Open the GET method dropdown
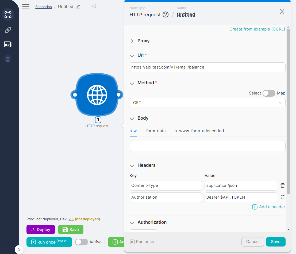296x254 pixels. tap(207, 103)
